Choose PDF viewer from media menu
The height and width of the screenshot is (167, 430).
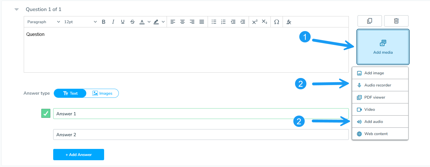(380, 97)
